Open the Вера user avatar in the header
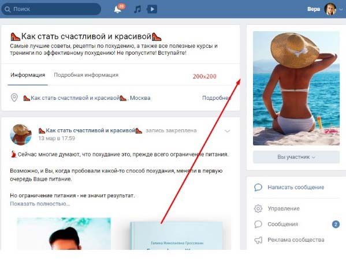Viewport: 346px width, 262px height. pos(330,9)
